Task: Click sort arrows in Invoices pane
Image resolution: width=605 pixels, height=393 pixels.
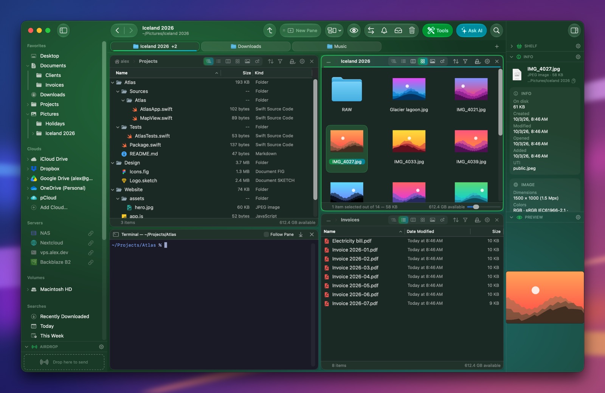Action: click(456, 220)
